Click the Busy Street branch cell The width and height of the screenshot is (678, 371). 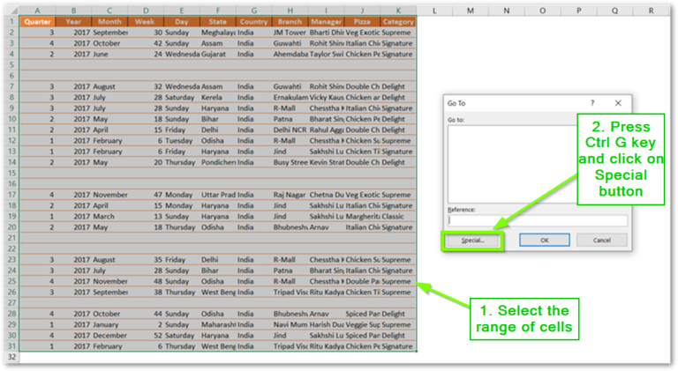(x=290, y=162)
